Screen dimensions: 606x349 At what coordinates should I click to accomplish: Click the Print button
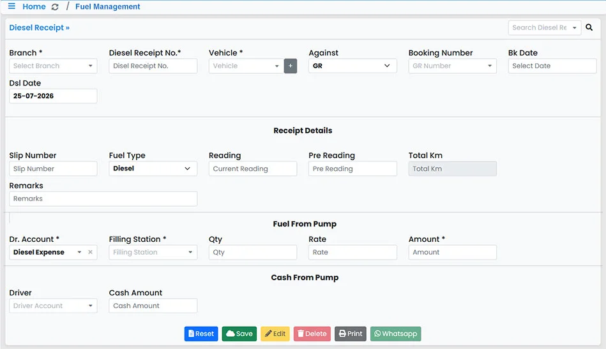point(350,334)
